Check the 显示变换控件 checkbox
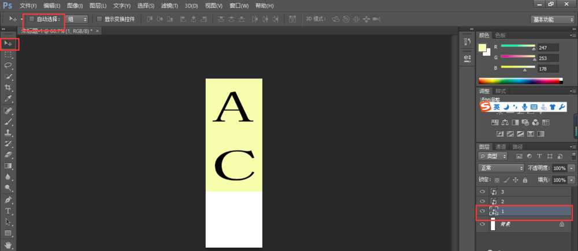 pyautogui.click(x=99, y=19)
